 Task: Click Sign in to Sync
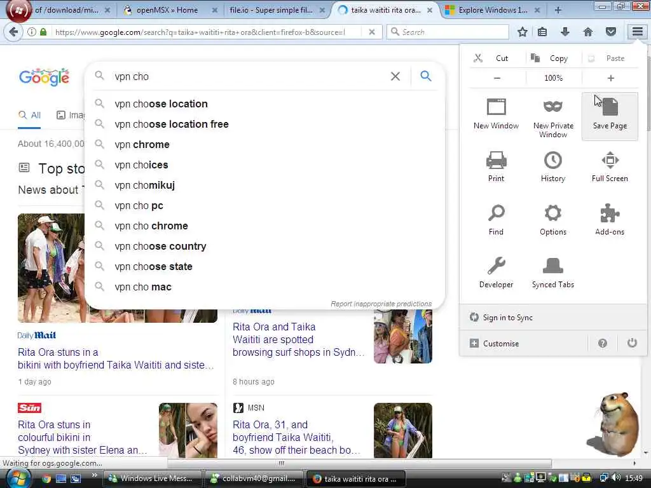(553, 318)
